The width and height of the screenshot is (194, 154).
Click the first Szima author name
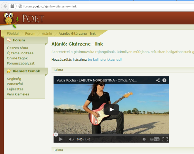click(x=58, y=70)
